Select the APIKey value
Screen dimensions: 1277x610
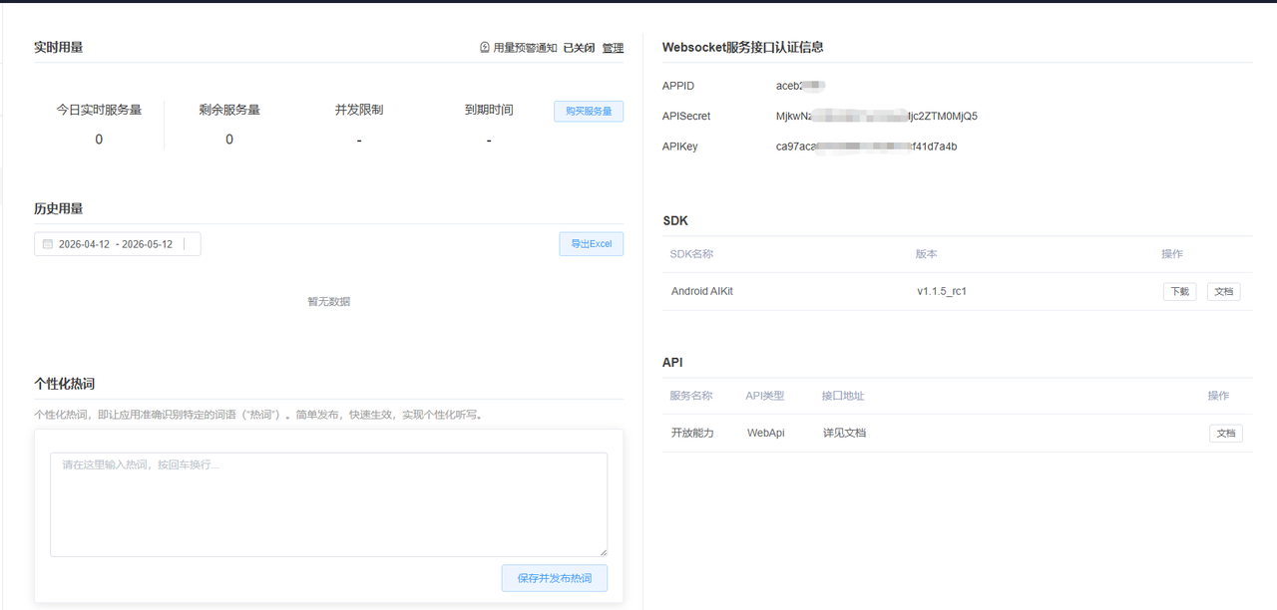866,147
